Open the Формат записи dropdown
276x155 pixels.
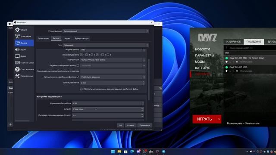click(113, 50)
